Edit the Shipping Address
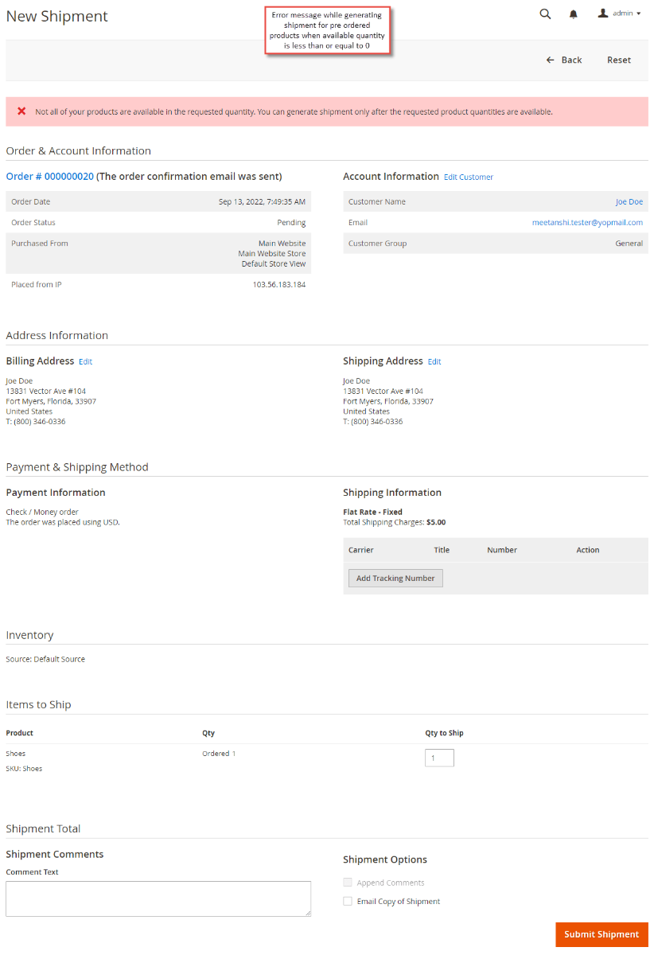This screenshot has width=654, height=955. coord(434,361)
